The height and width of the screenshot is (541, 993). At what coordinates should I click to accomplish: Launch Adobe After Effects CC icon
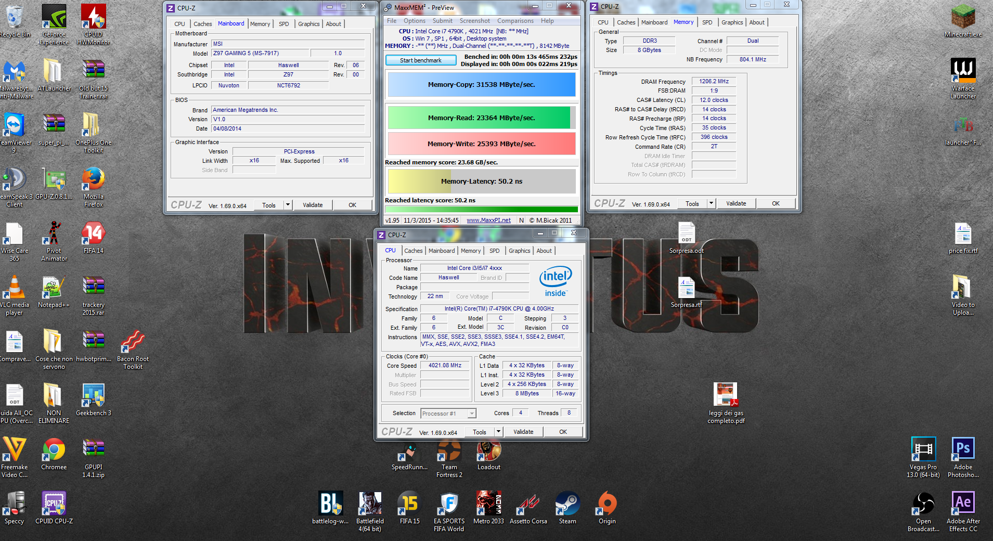(963, 512)
